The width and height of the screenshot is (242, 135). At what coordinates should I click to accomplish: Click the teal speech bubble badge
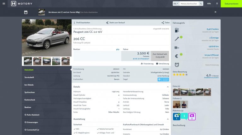click(x=184, y=116)
